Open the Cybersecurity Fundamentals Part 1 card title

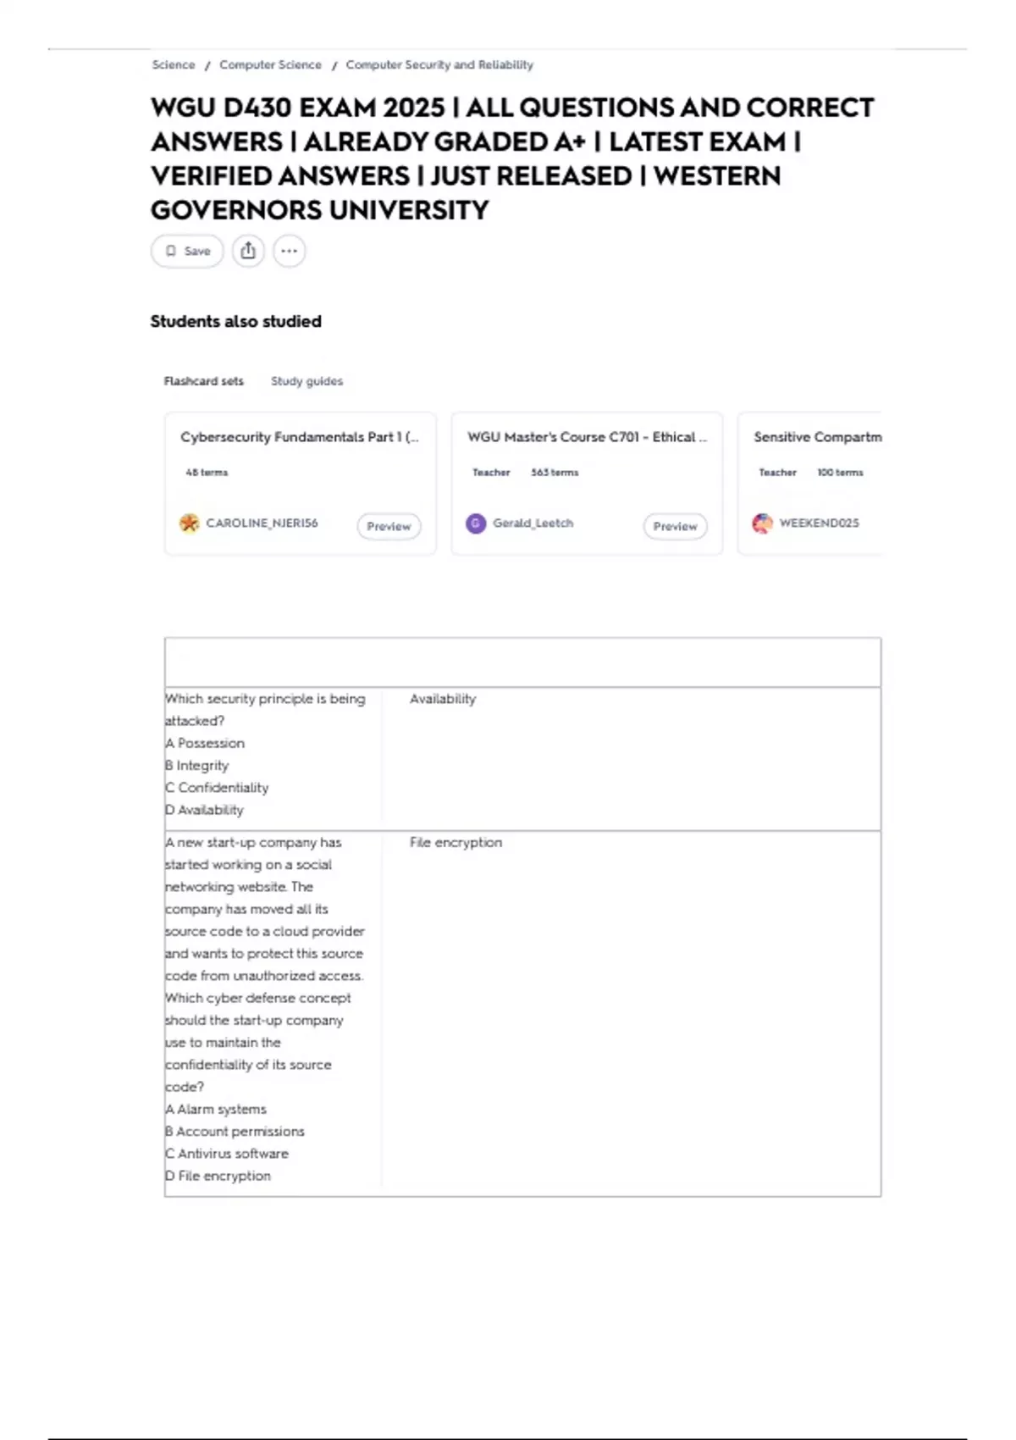coord(299,437)
